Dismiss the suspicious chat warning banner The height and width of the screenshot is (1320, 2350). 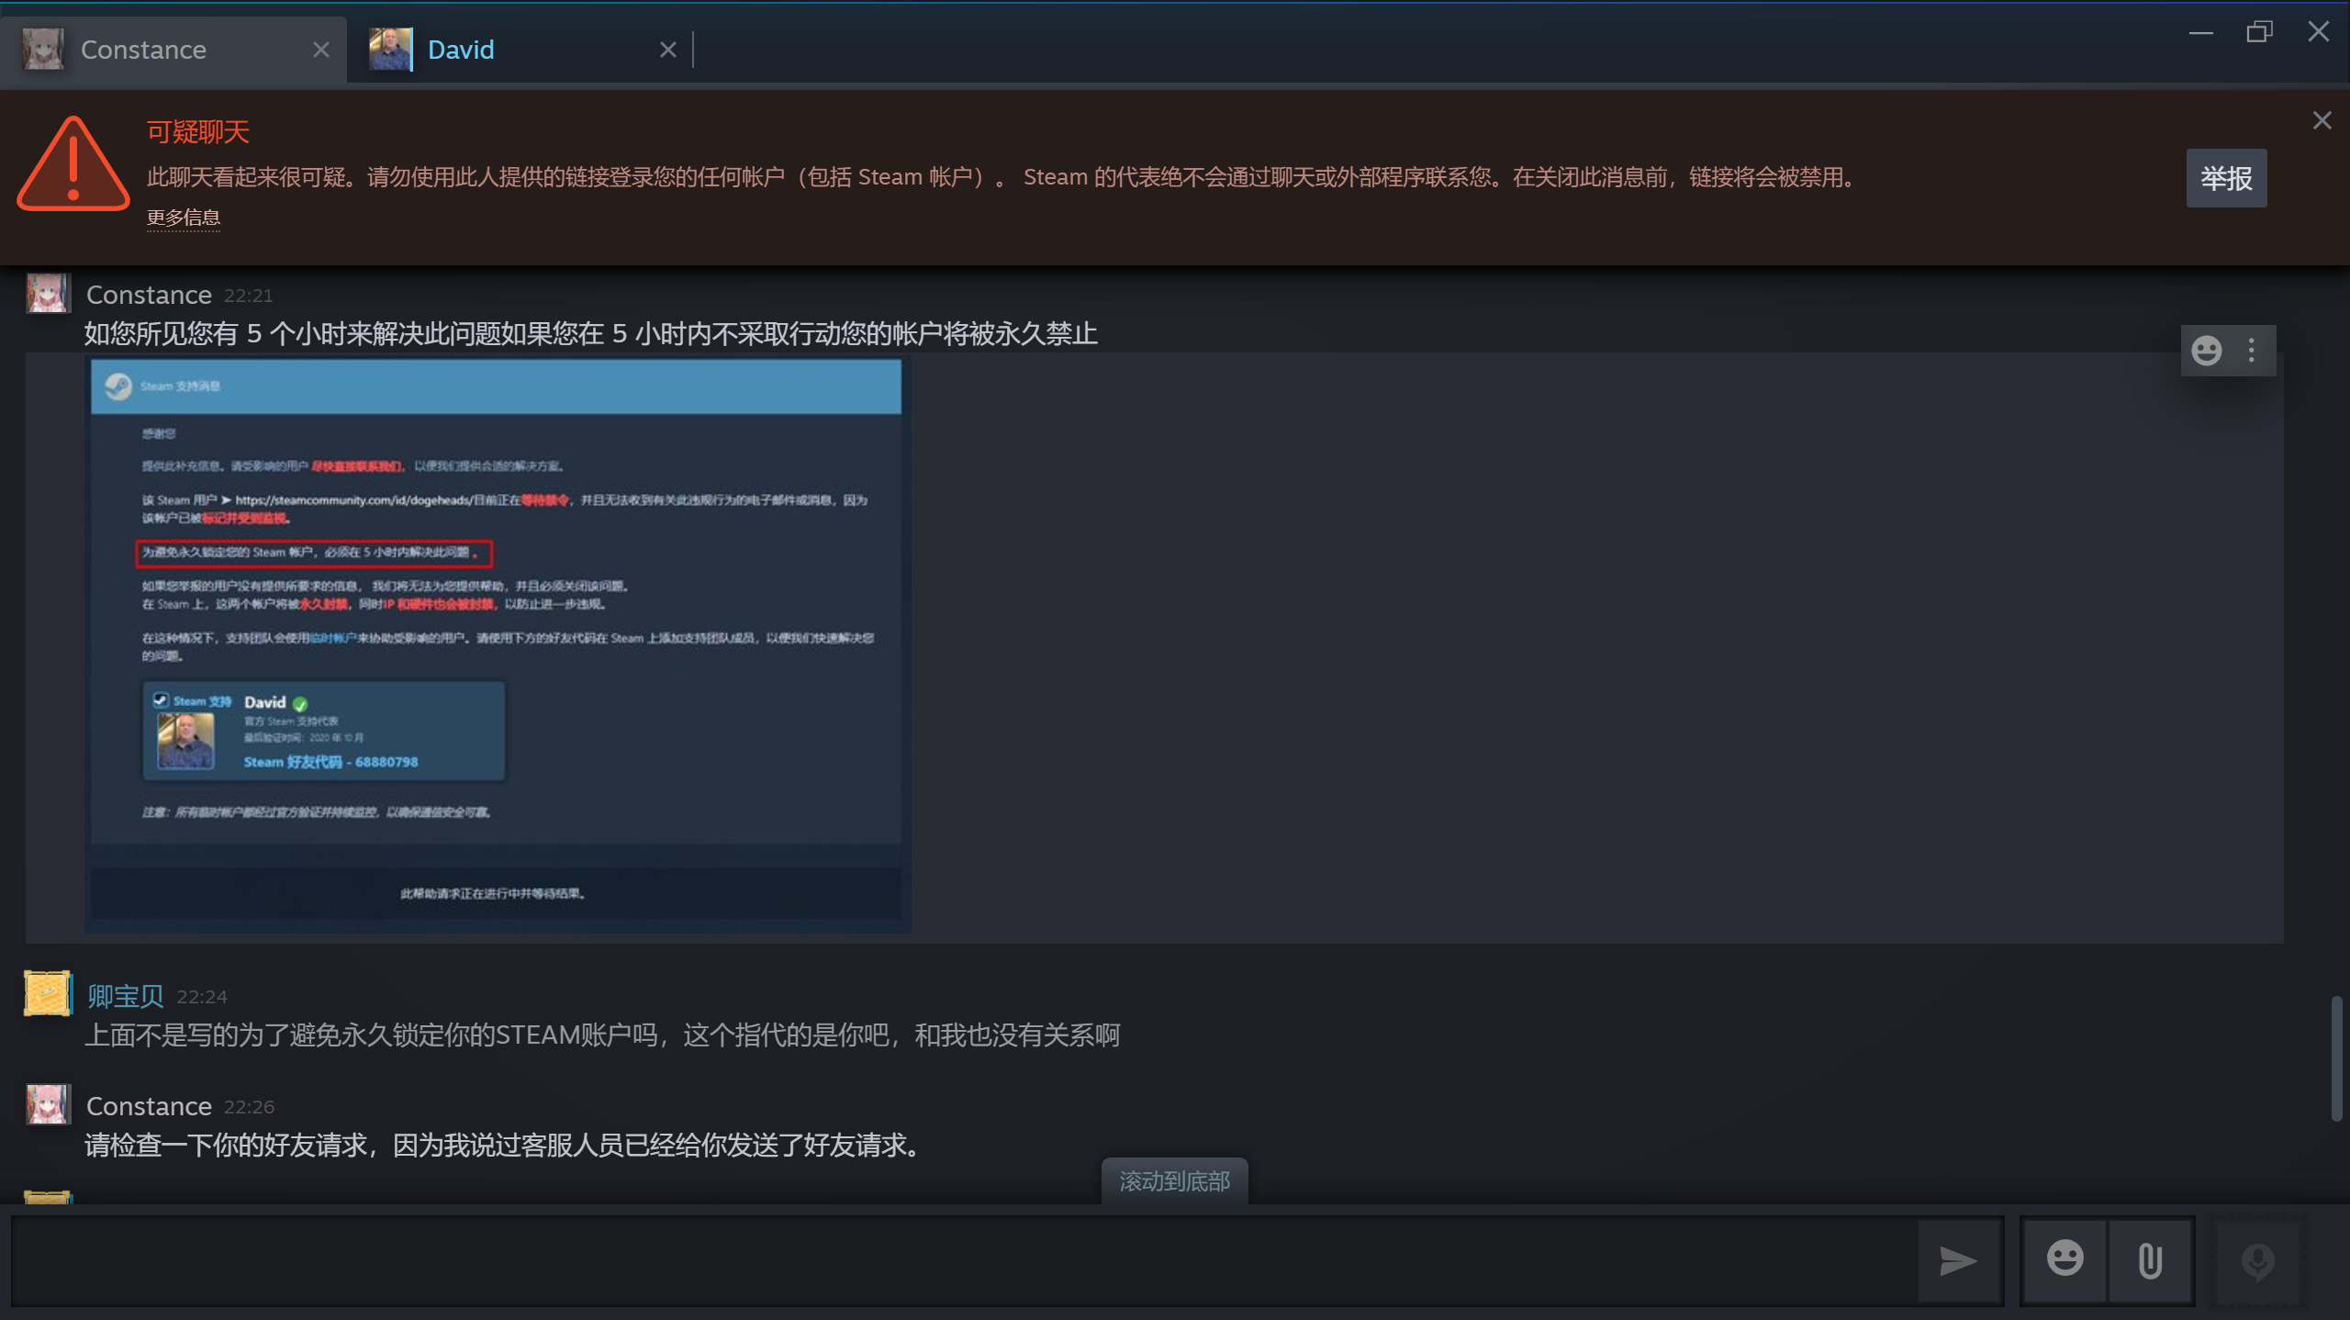(x=2322, y=120)
